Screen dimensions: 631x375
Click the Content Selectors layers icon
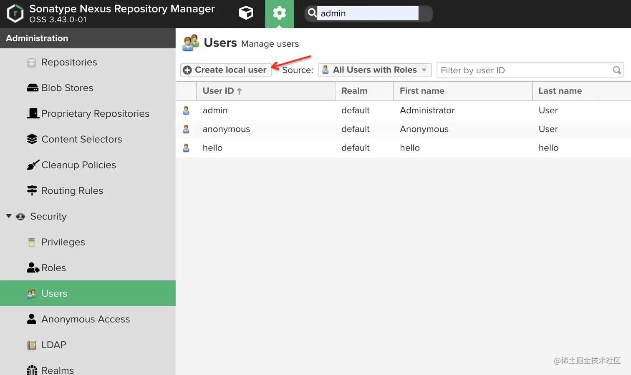click(x=32, y=139)
